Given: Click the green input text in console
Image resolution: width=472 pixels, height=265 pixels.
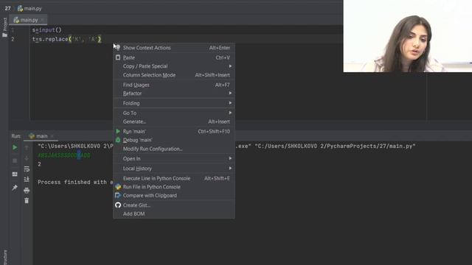Looking at the screenshot, I should click(64, 155).
